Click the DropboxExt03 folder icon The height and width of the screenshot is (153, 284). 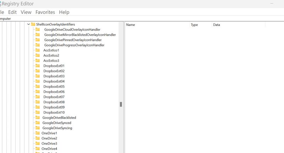(38, 76)
